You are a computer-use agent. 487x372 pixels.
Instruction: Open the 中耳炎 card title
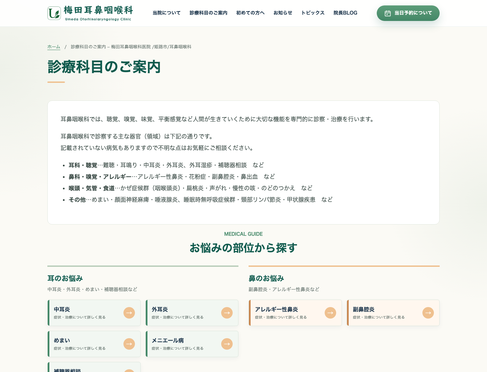pyautogui.click(x=62, y=309)
